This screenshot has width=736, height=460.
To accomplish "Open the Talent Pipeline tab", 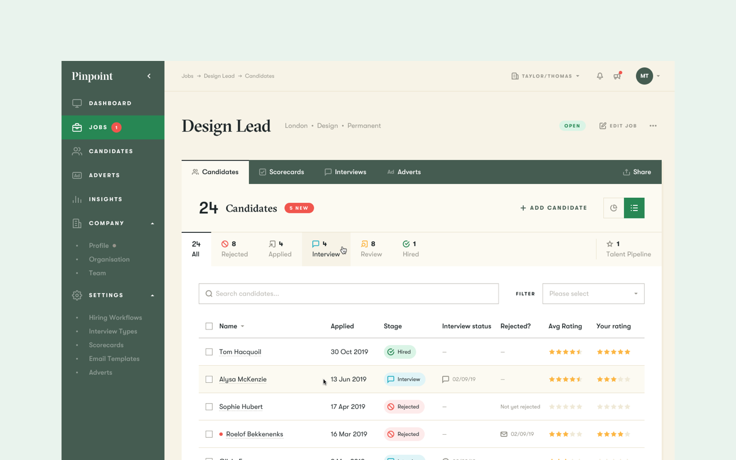I will [x=628, y=249].
